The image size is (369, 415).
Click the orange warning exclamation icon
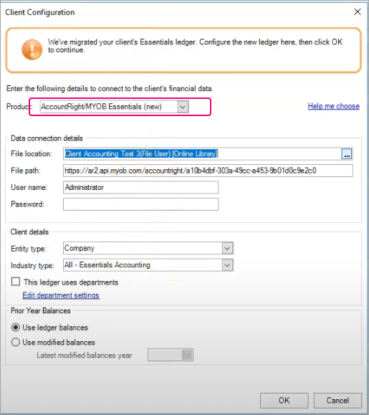(32, 49)
